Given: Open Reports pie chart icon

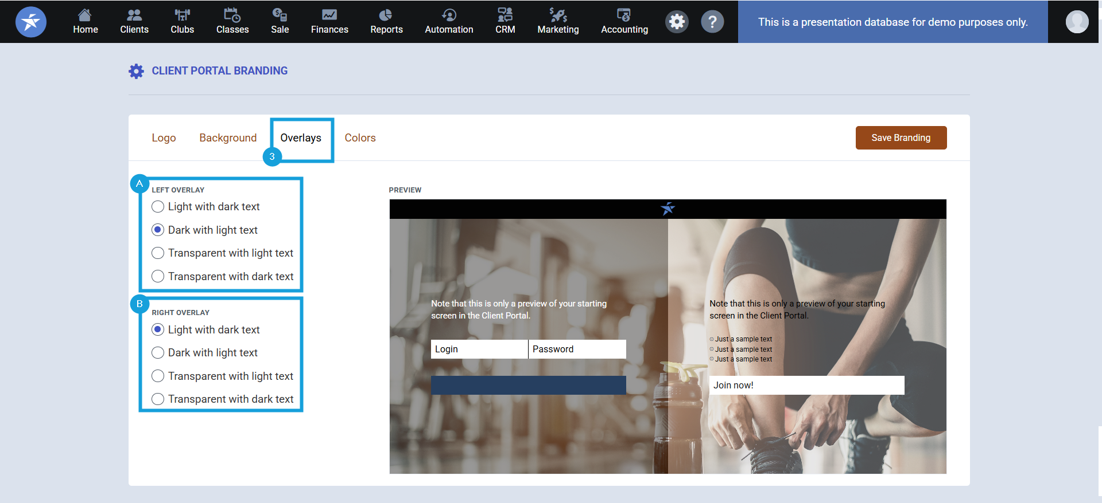Looking at the screenshot, I should pos(386,15).
